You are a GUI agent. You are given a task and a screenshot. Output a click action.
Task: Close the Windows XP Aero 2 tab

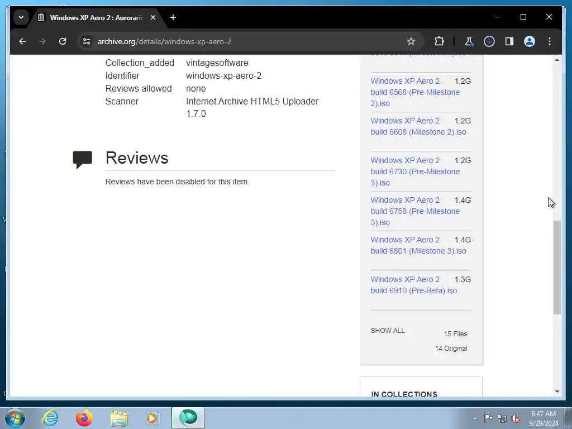coord(153,17)
